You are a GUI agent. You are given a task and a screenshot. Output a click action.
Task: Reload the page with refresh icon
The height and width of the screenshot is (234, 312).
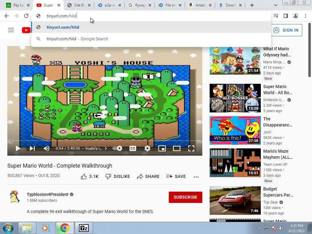26,16
